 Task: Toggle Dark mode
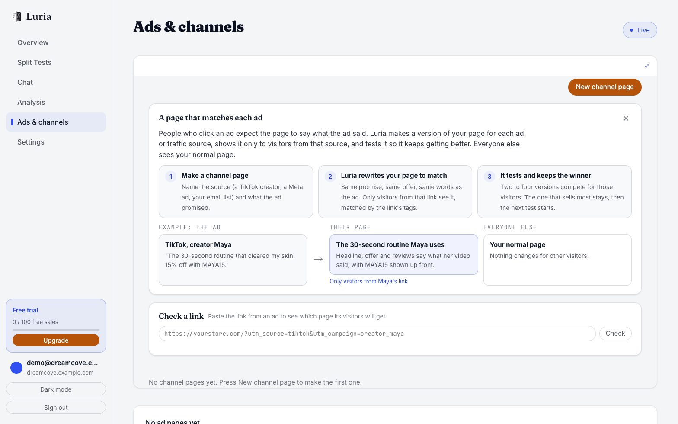point(56,389)
